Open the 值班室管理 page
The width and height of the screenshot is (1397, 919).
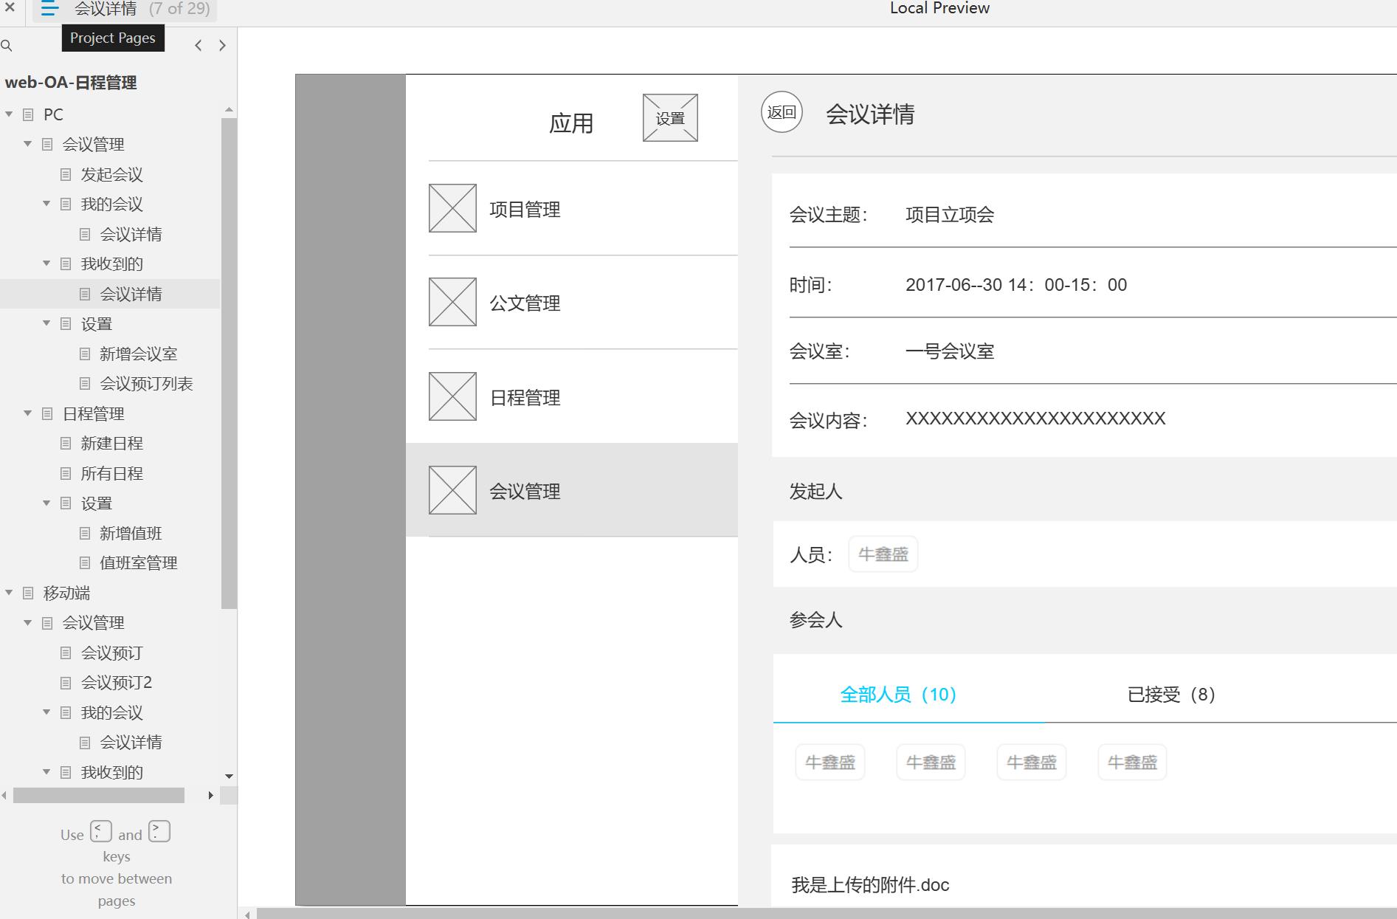139,563
